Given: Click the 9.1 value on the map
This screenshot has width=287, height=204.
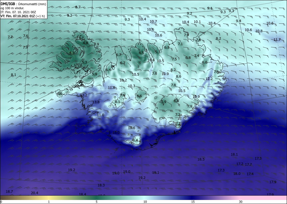Looking at the screenshot, I should click(x=210, y=8).
